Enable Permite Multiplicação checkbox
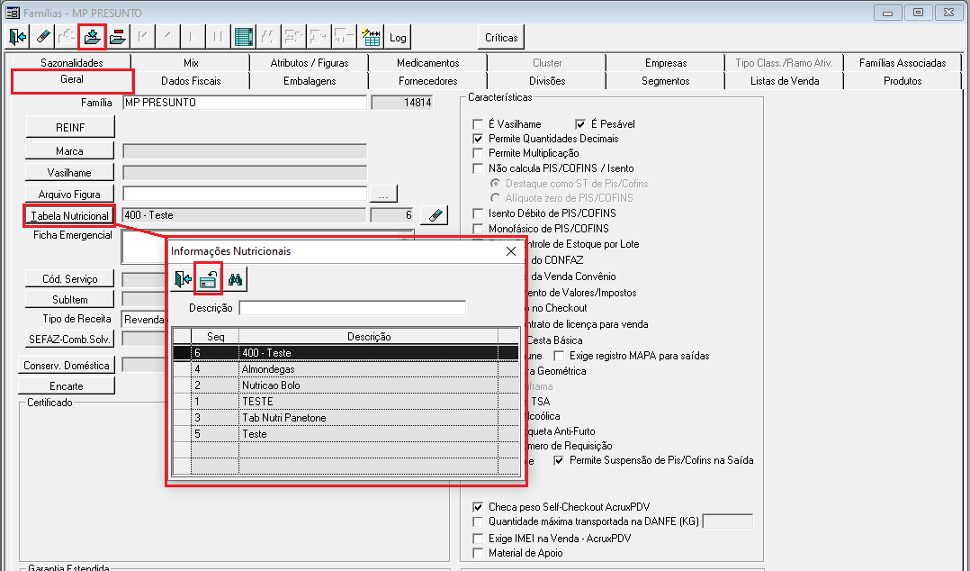 [x=478, y=153]
